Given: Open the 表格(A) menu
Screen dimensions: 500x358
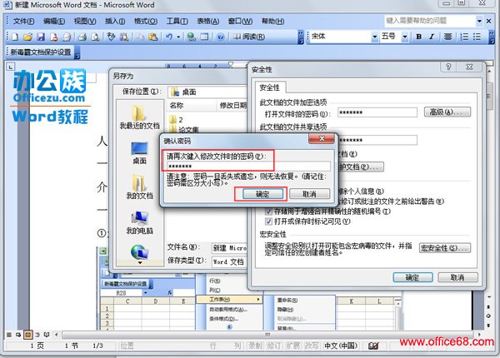Looking at the screenshot, I should point(207,22).
